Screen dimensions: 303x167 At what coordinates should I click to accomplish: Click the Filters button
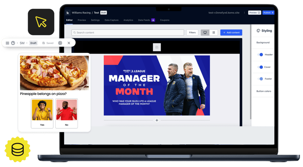(192, 32)
